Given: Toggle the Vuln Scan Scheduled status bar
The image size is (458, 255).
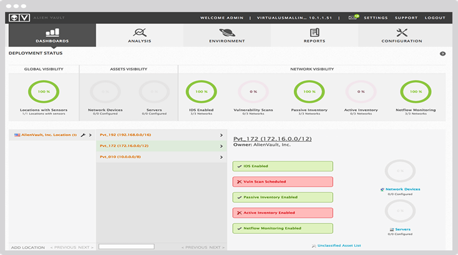Looking at the screenshot, I should (283, 182).
